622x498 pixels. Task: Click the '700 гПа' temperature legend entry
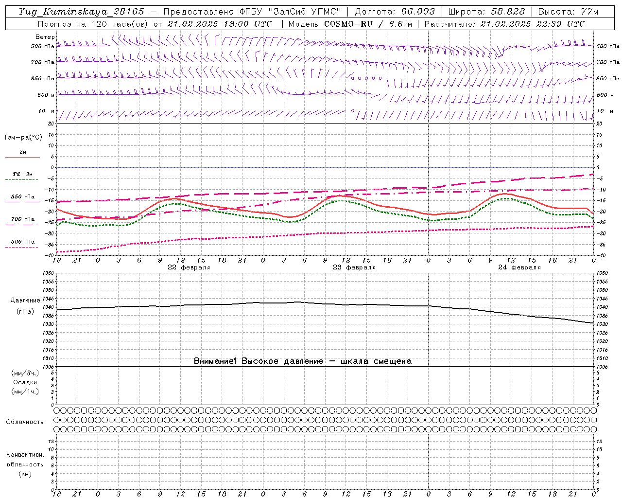23,219
